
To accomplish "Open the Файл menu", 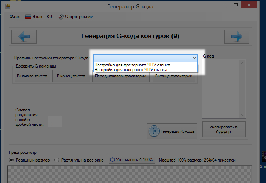I will tap(15, 17).
